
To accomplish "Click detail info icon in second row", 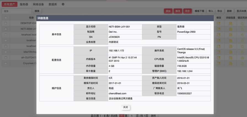I will [x=230, y=29].
